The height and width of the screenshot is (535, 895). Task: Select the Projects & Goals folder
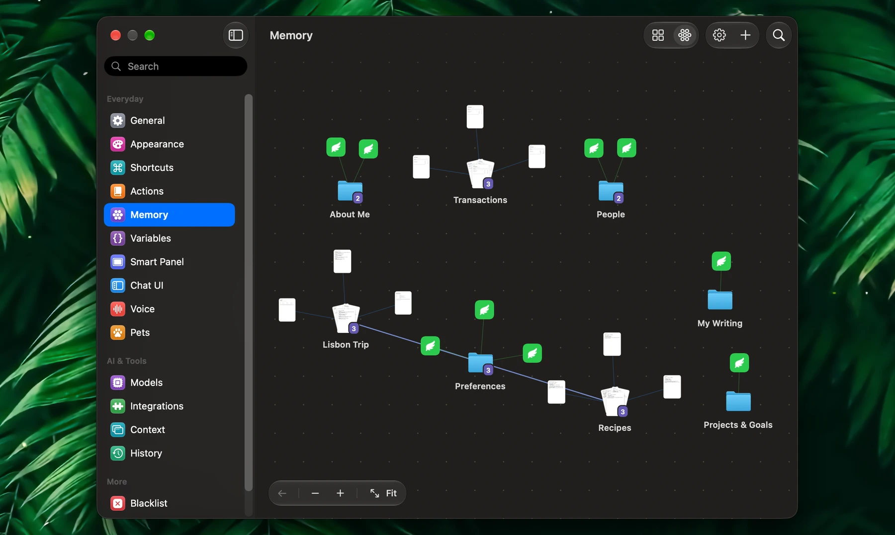pyautogui.click(x=738, y=401)
